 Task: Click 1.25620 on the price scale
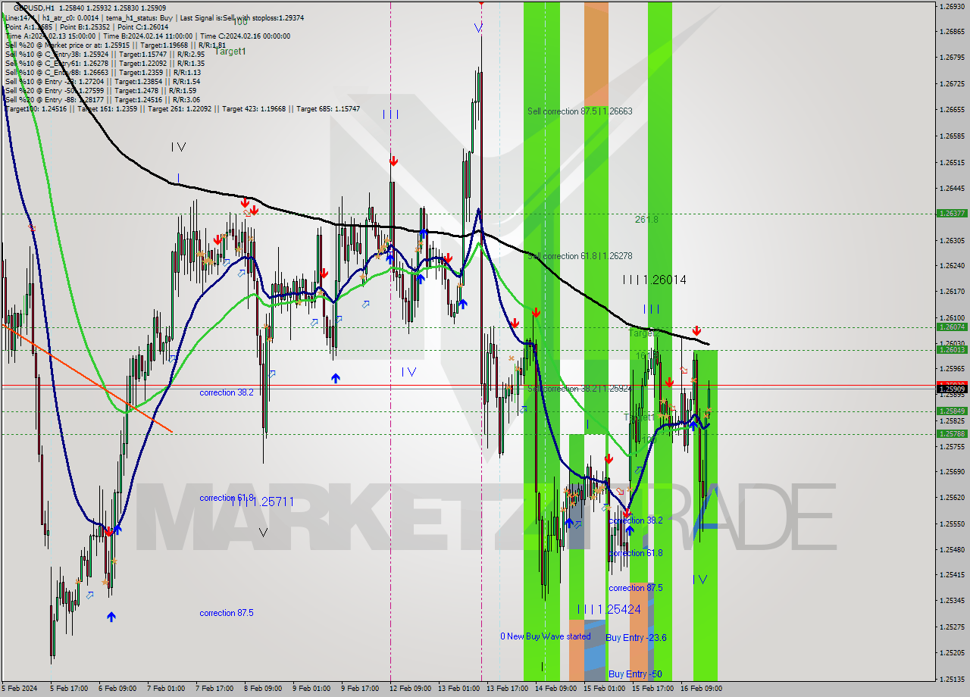pyautogui.click(x=952, y=498)
